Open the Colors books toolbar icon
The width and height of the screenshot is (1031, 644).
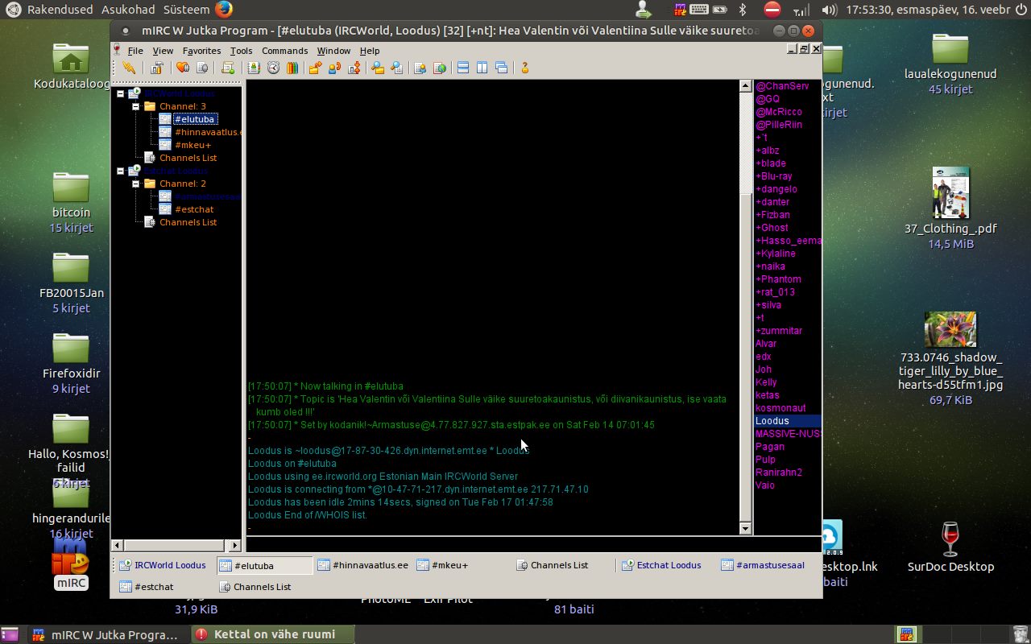(x=292, y=68)
